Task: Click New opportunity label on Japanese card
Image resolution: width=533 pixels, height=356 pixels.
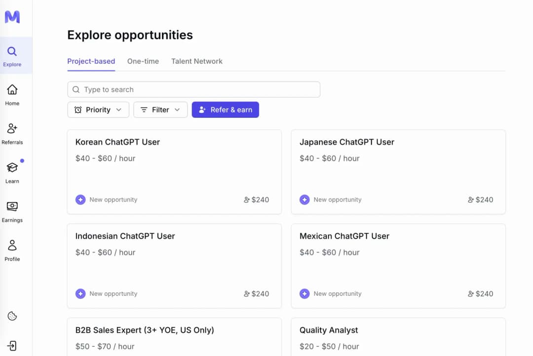Action: coord(338,200)
